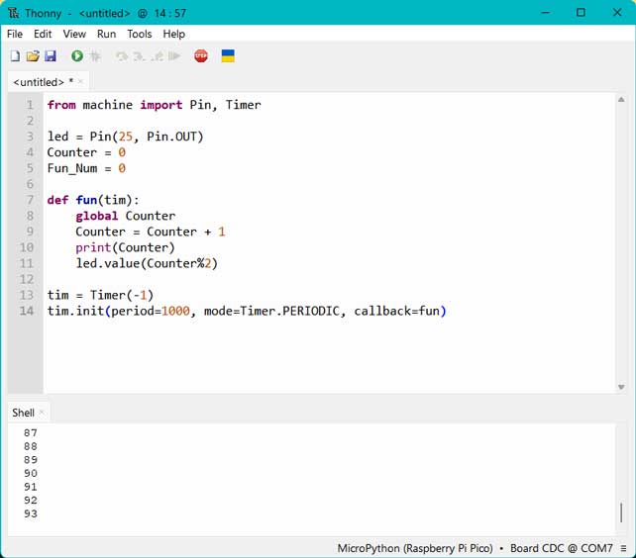Click shell output value 89
Image resolution: width=636 pixels, height=558 pixels.
click(31, 460)
